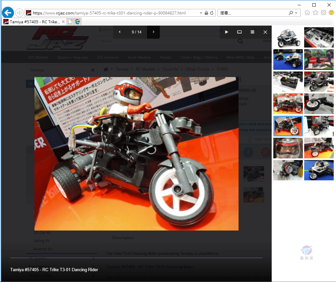Close the Tamiya #57405 browser tab
Viewport: 336px width, 282px height.
(63, 22)
